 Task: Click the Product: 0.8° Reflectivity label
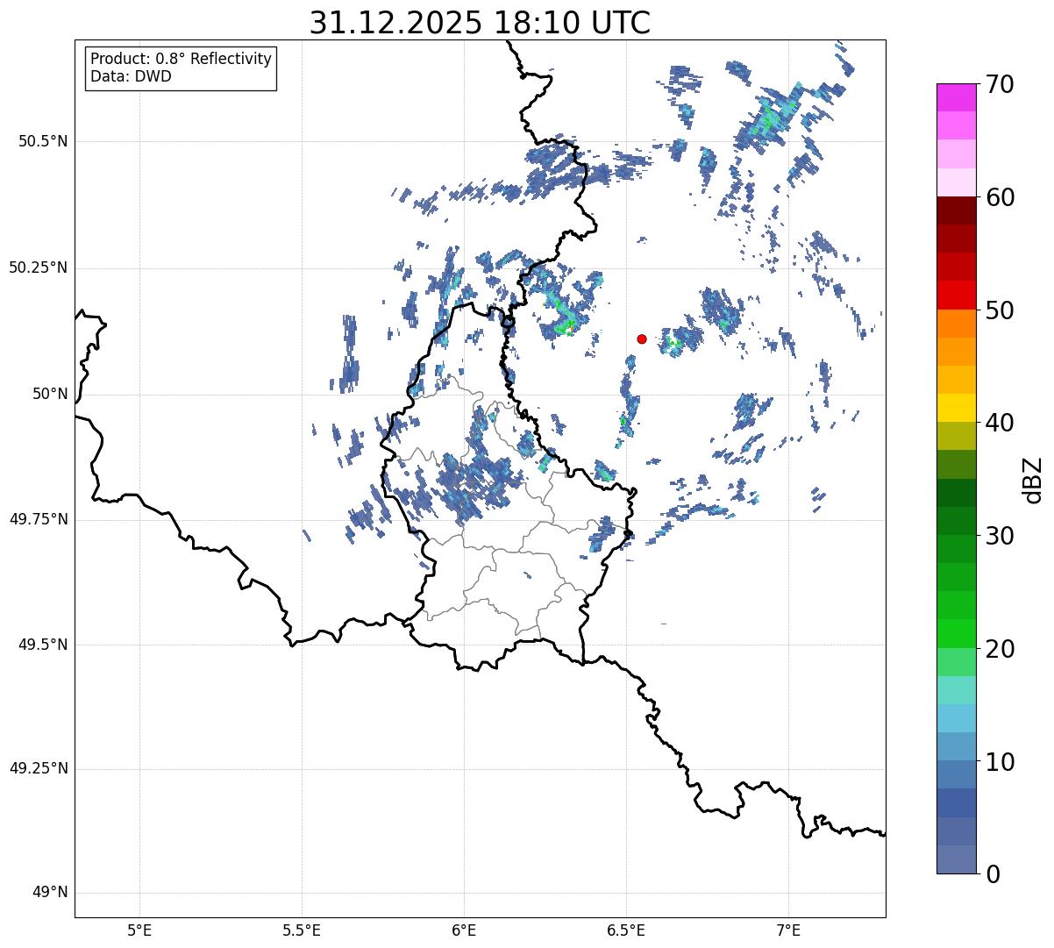tap(182, 59)
